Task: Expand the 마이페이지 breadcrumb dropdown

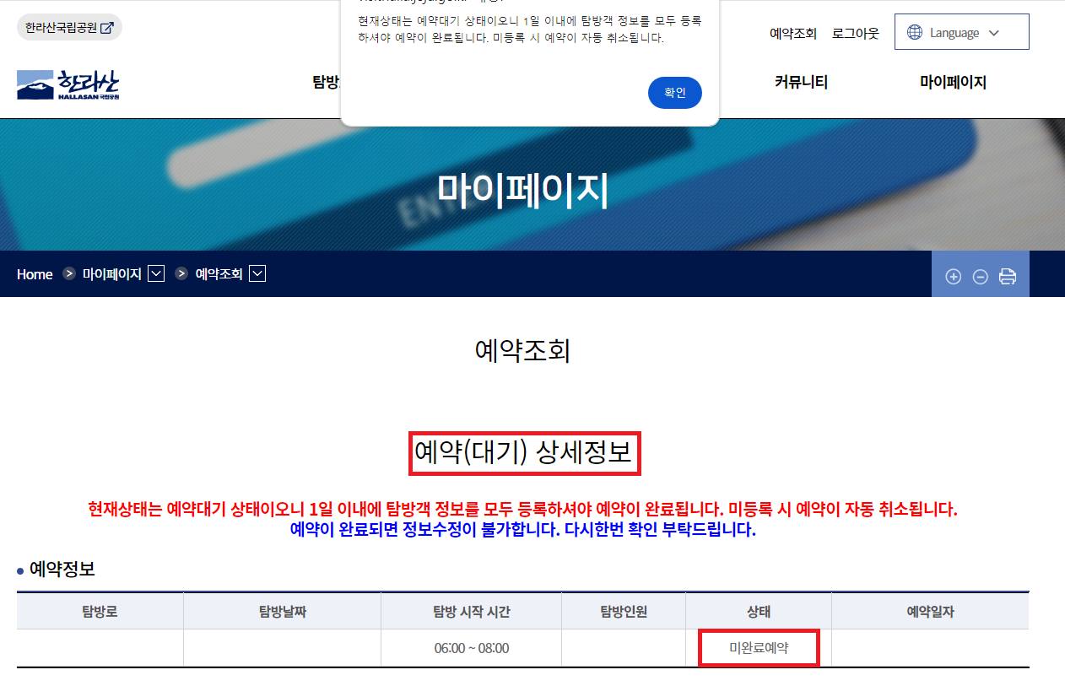Action: 155,273
